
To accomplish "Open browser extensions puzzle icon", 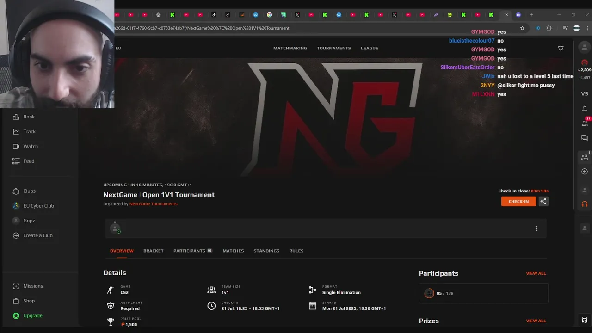I will coord(549,28).
